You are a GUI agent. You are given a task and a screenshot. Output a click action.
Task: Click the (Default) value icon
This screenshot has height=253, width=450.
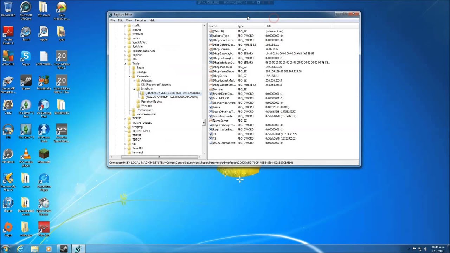click(x=211, y=31)
